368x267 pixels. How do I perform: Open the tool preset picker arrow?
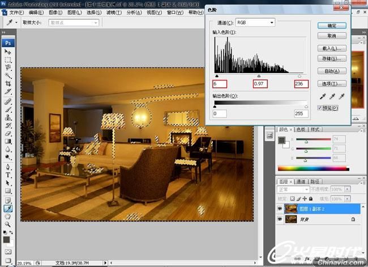tap(16, 23)
